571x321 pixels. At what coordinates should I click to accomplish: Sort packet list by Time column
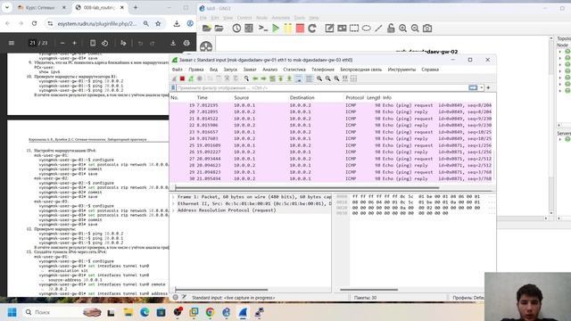click(x=203, y=97)
